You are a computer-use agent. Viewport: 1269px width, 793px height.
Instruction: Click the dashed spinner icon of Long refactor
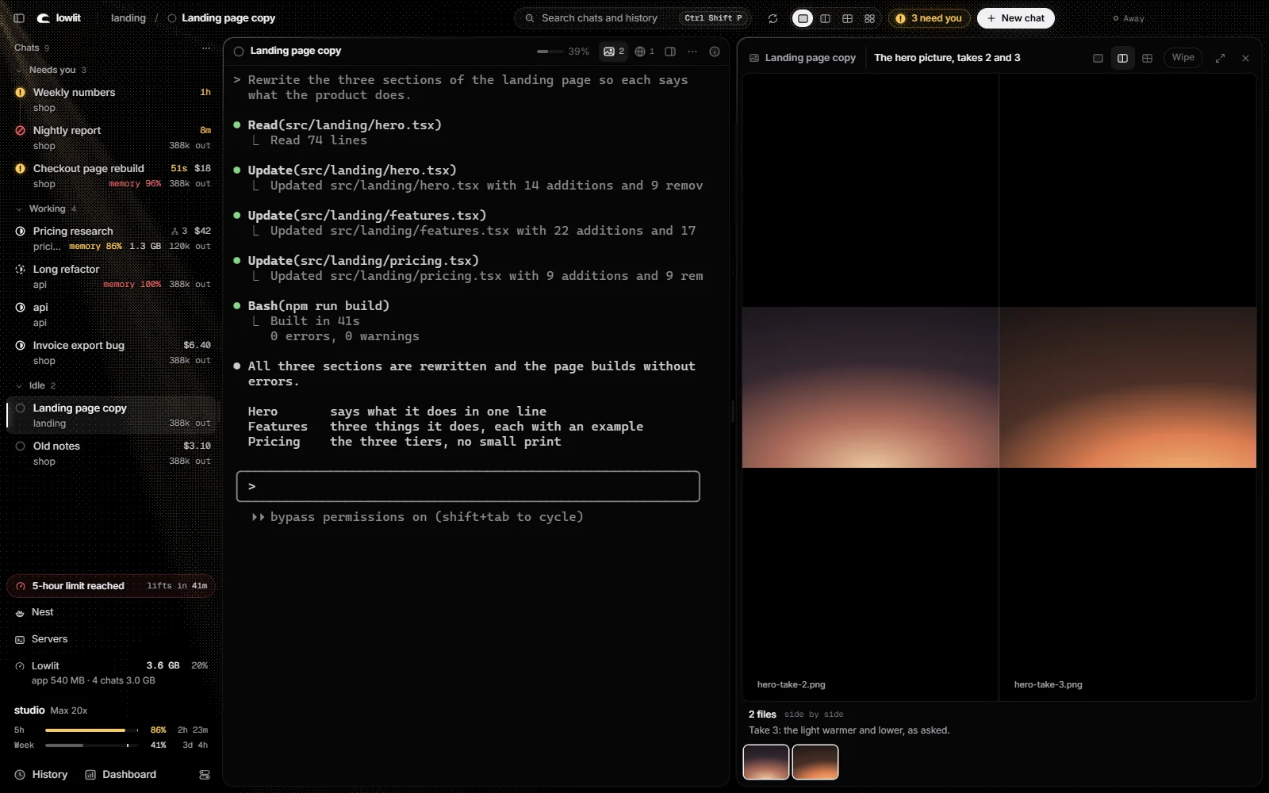point(21,270)
